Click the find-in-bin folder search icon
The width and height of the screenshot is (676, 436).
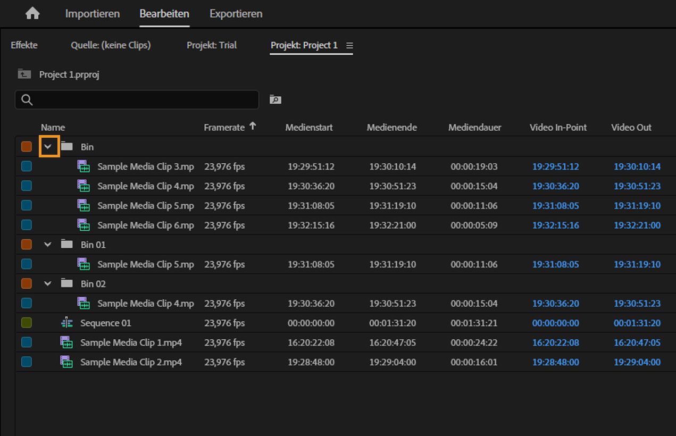coord(275,99)
